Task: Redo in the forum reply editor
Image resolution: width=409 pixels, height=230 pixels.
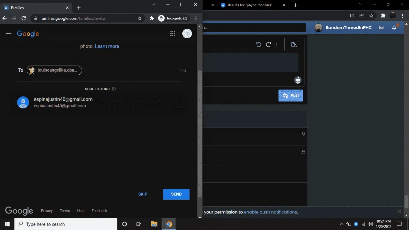Action: pos(269,45)
